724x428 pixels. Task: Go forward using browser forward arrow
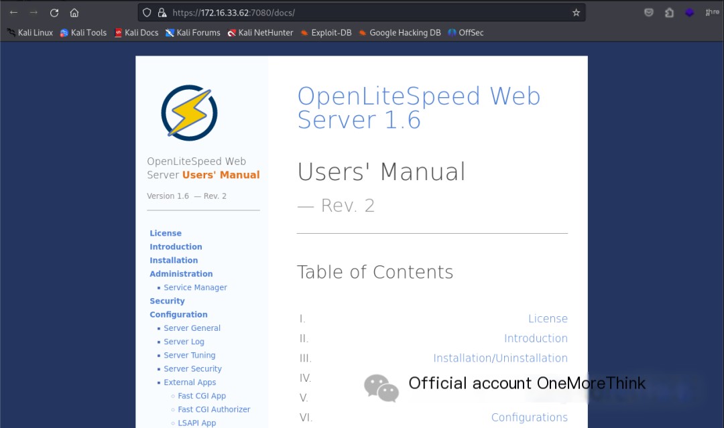[34, 13]
